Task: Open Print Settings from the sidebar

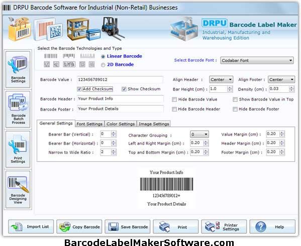Action: pos(18,149)
